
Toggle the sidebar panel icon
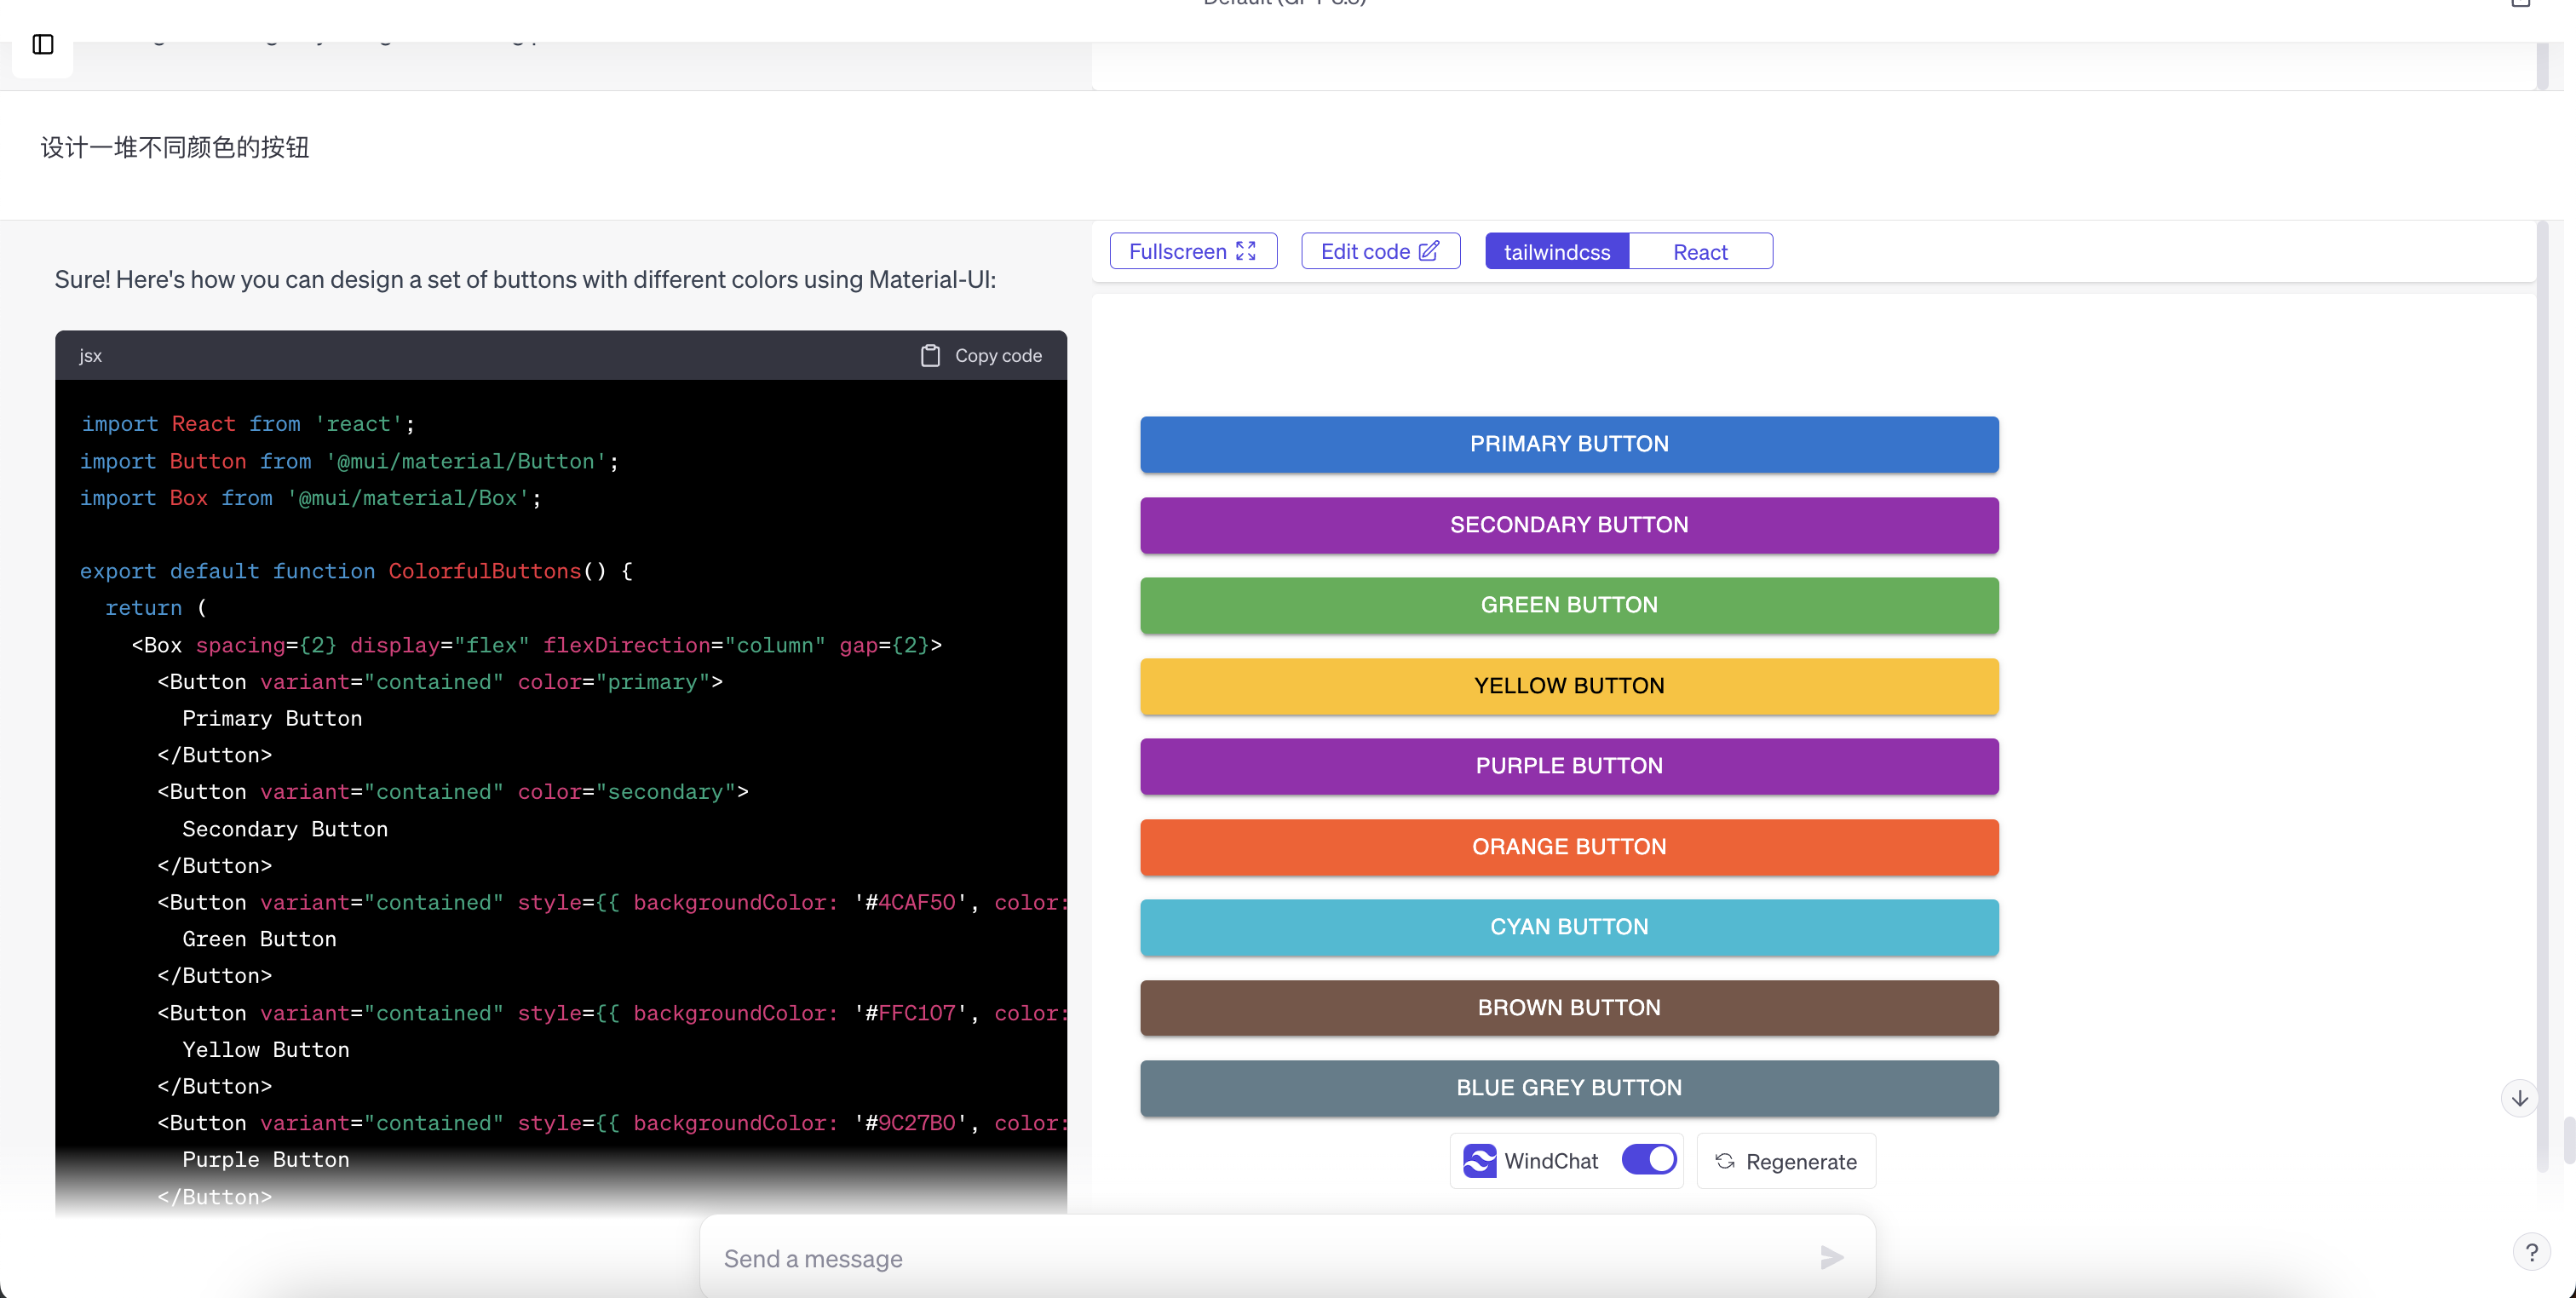42,44
